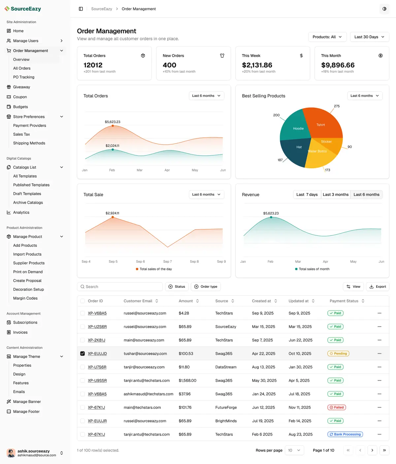The image size is (396, 464).
Task: Open row actions for XP-U2S6R order
Action: (x=379, y=327)
